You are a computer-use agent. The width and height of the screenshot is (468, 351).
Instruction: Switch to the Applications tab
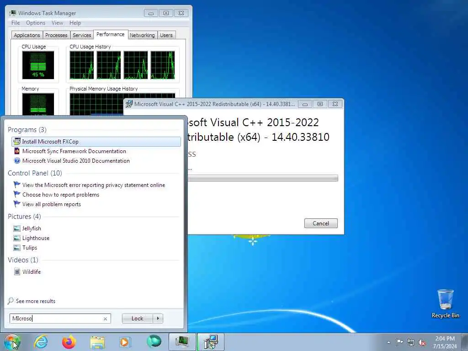[27, 35]
